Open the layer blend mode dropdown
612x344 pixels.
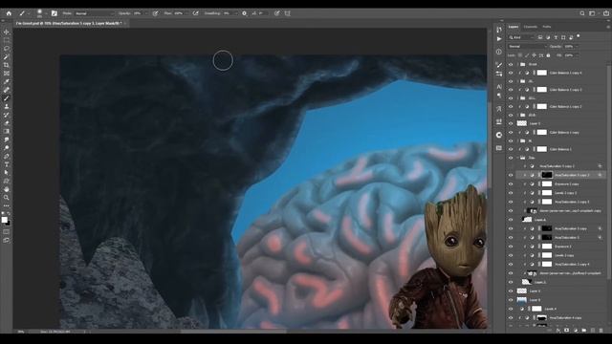(x=527, y=47)
